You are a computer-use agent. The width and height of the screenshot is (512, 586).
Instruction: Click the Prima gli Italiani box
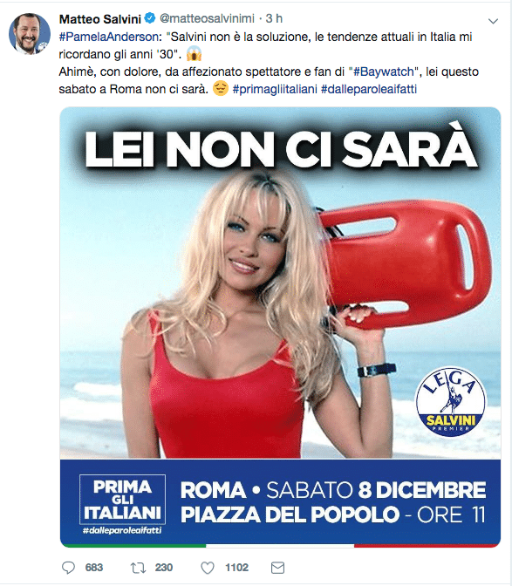click(123, 500)
